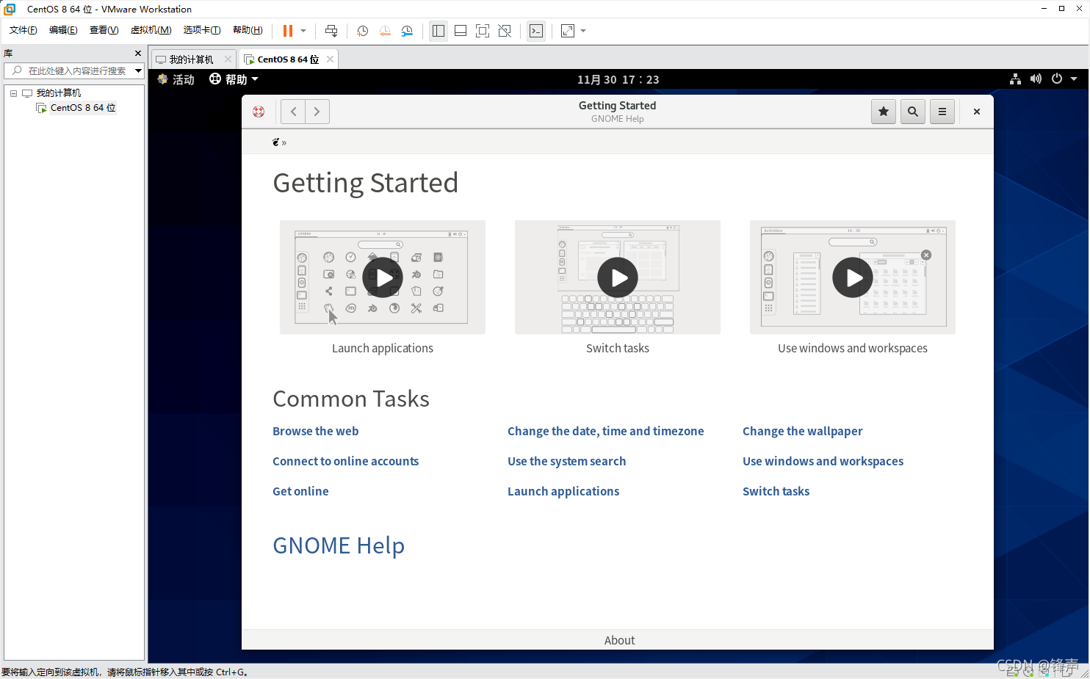This screenshot has width=1090, height=679.
Task: Go back in GNOME Help
Action: click(x=293, y=112)
